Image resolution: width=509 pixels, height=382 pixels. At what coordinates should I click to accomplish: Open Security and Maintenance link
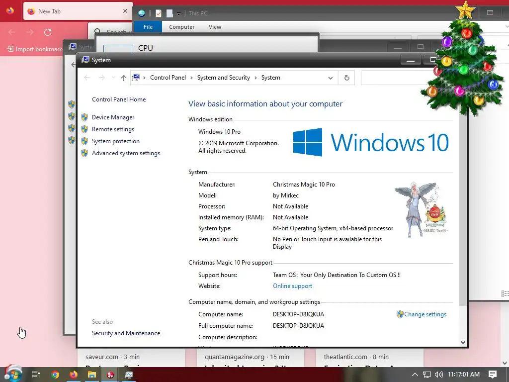[126, 333]
